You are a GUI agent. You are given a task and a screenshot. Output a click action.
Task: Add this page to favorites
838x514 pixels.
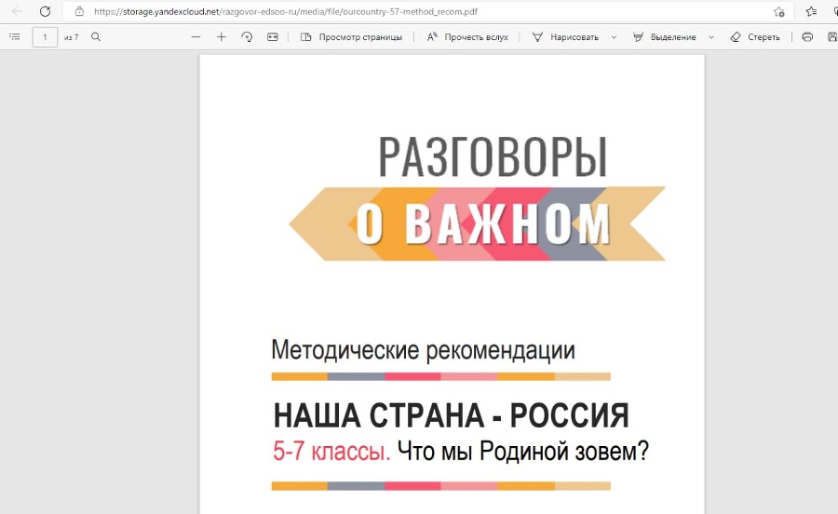778,11
